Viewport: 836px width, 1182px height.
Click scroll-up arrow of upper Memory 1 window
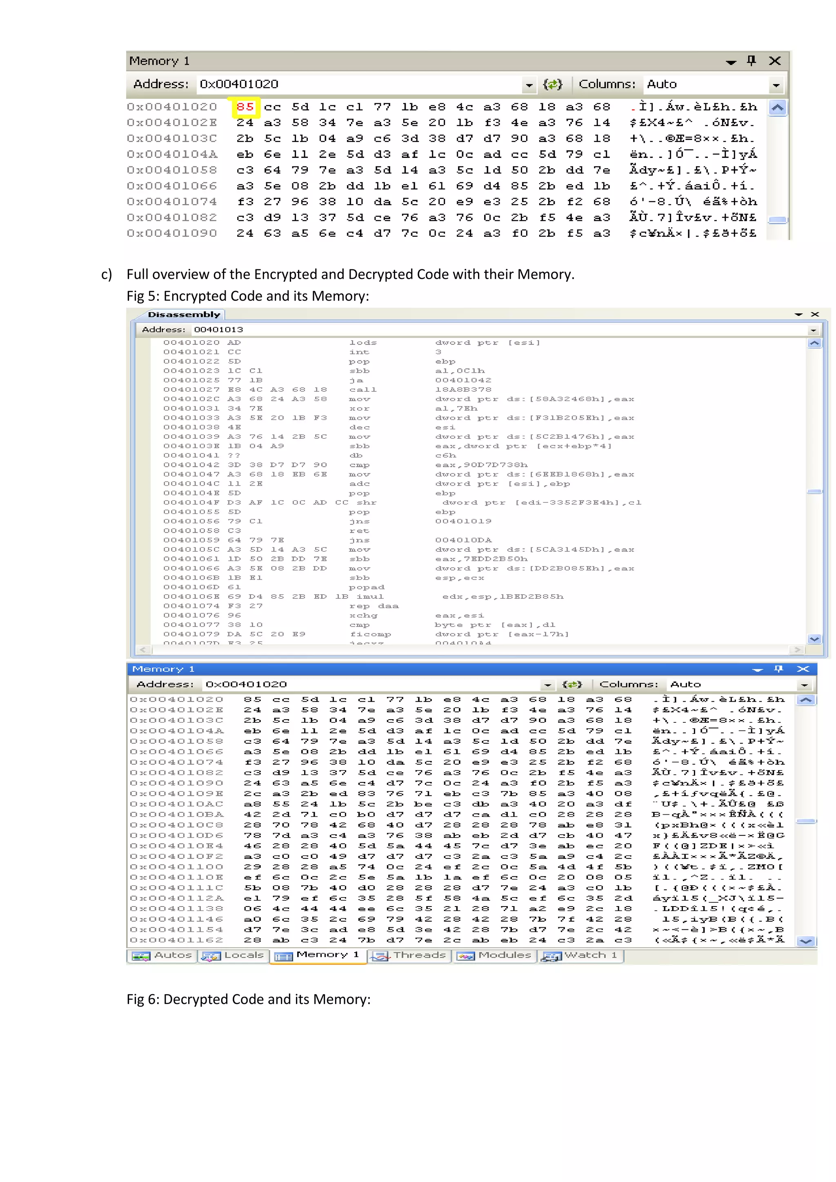(777, 108)
